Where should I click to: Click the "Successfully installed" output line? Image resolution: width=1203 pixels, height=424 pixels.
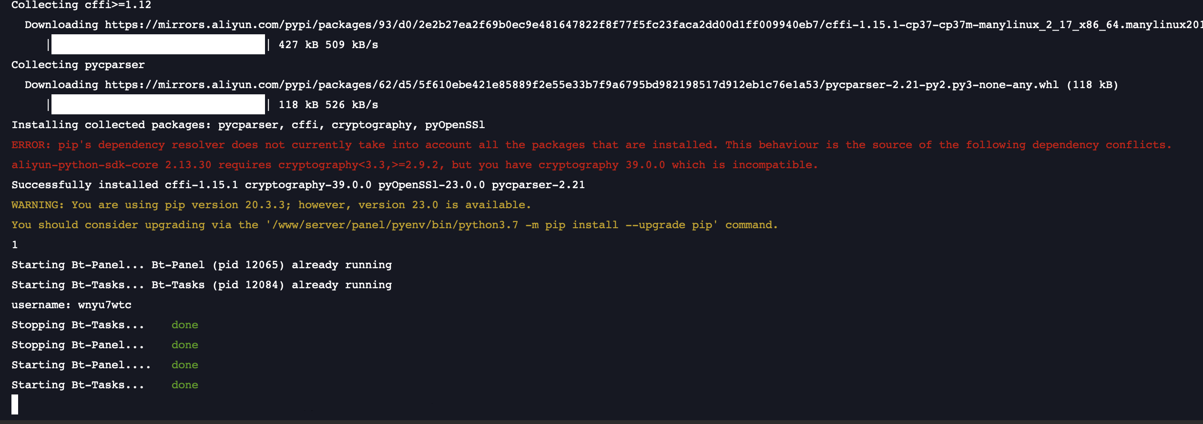point(298,185)
